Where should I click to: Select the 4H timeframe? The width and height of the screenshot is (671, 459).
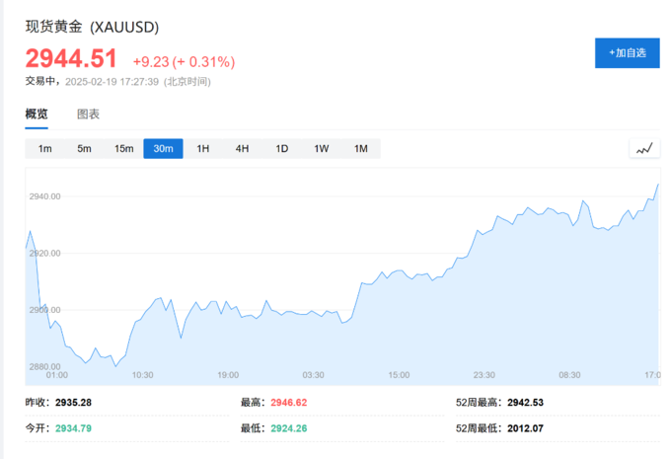242,149
